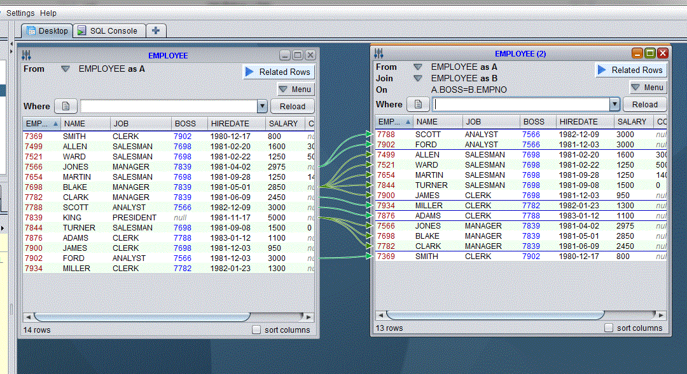Click the Where input field in EMPLOYEE (2) window
Image resolution: width=687 pixels, height=374 pixels.
pos(522,105)
